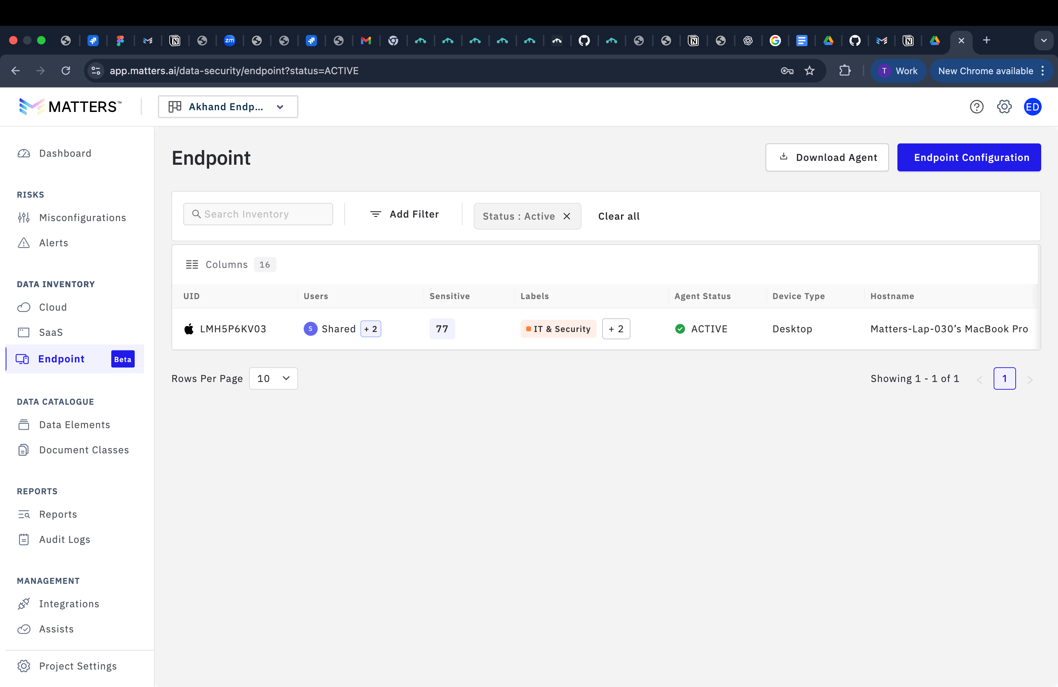Reload the page in Chrome

coord(66,71)
